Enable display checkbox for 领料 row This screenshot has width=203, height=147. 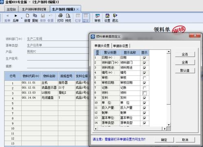[144, 93]
